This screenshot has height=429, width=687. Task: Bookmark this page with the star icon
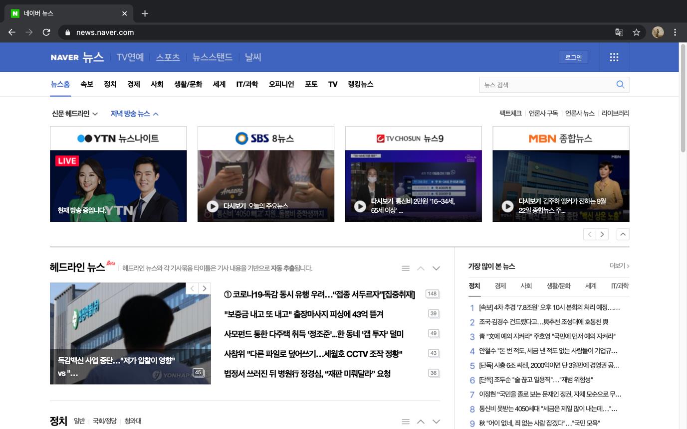[636, 32]
